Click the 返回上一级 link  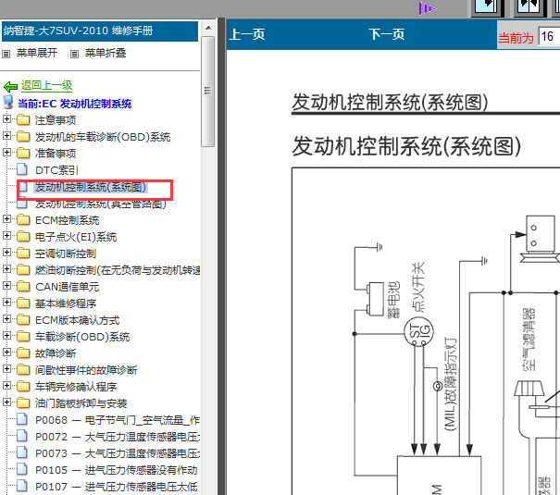point(46,86)
